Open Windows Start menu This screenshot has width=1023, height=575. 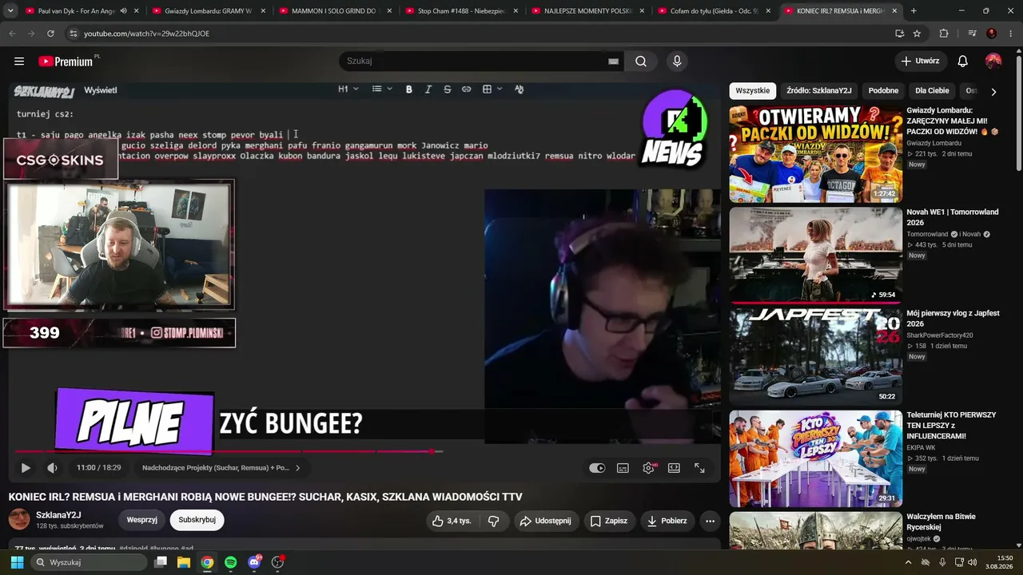click(x=17, y=562)
